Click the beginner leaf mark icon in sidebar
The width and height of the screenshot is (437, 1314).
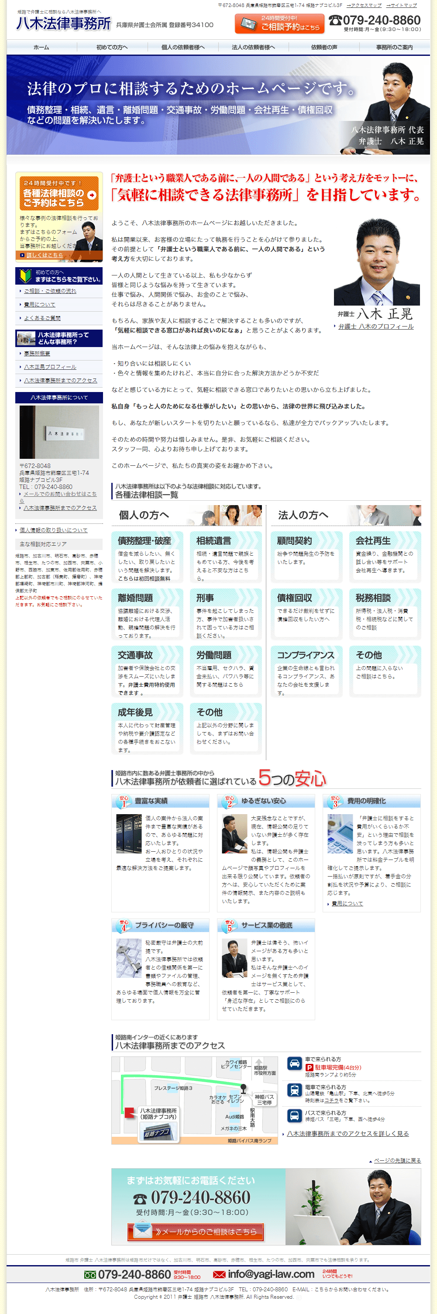[x=25, y=276]
